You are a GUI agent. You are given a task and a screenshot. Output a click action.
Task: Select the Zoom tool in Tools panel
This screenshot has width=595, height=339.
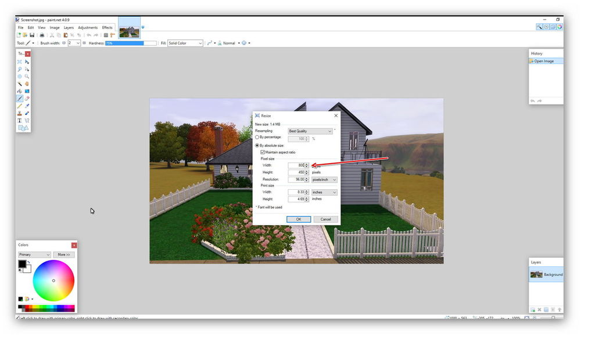(27, 76)
